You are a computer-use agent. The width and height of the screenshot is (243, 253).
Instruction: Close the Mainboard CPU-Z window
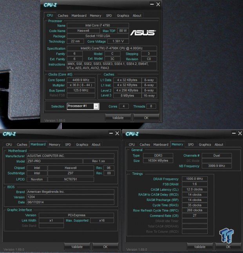coord(117,133)
